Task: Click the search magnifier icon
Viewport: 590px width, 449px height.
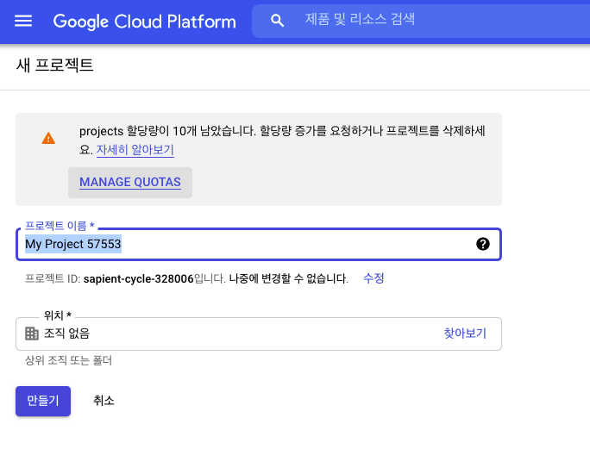Action: coord(277,21)
